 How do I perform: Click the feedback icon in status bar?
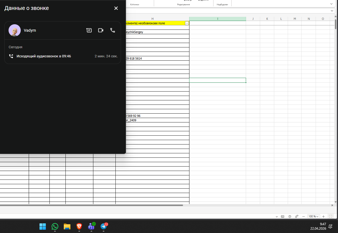pos(297,216)
